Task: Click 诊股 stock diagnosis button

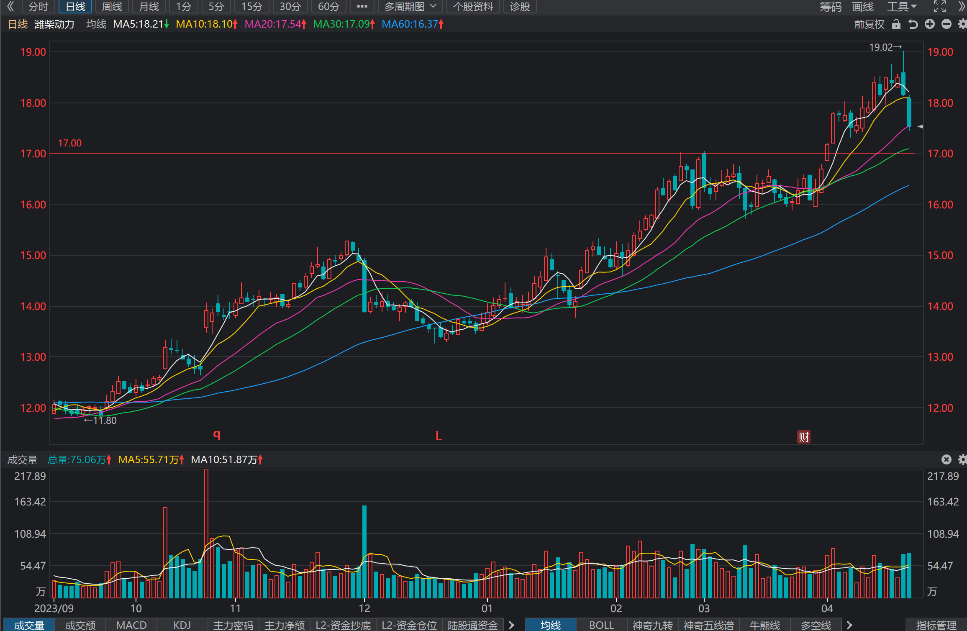Action: tap(520, 6)
